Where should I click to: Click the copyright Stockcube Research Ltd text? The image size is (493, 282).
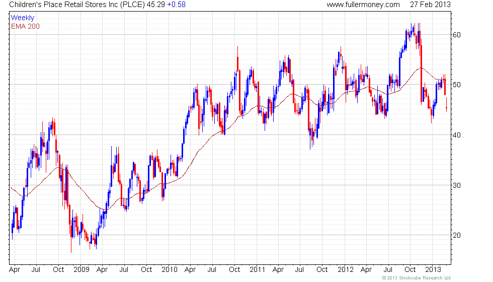point(417,278)
